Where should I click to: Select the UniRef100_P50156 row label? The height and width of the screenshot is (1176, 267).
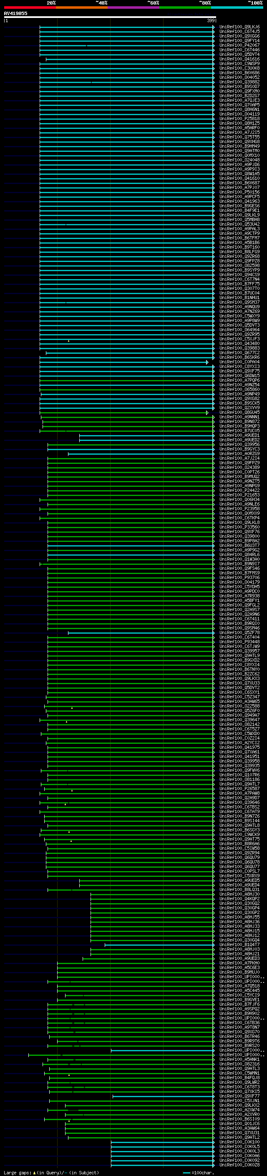pos(239,192)
